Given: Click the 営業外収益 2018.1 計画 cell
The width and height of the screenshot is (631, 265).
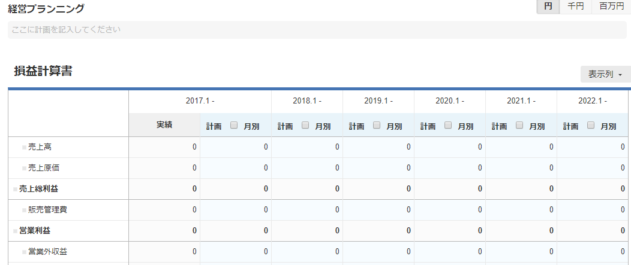Looking at the screenshot, I should (307, 251).
